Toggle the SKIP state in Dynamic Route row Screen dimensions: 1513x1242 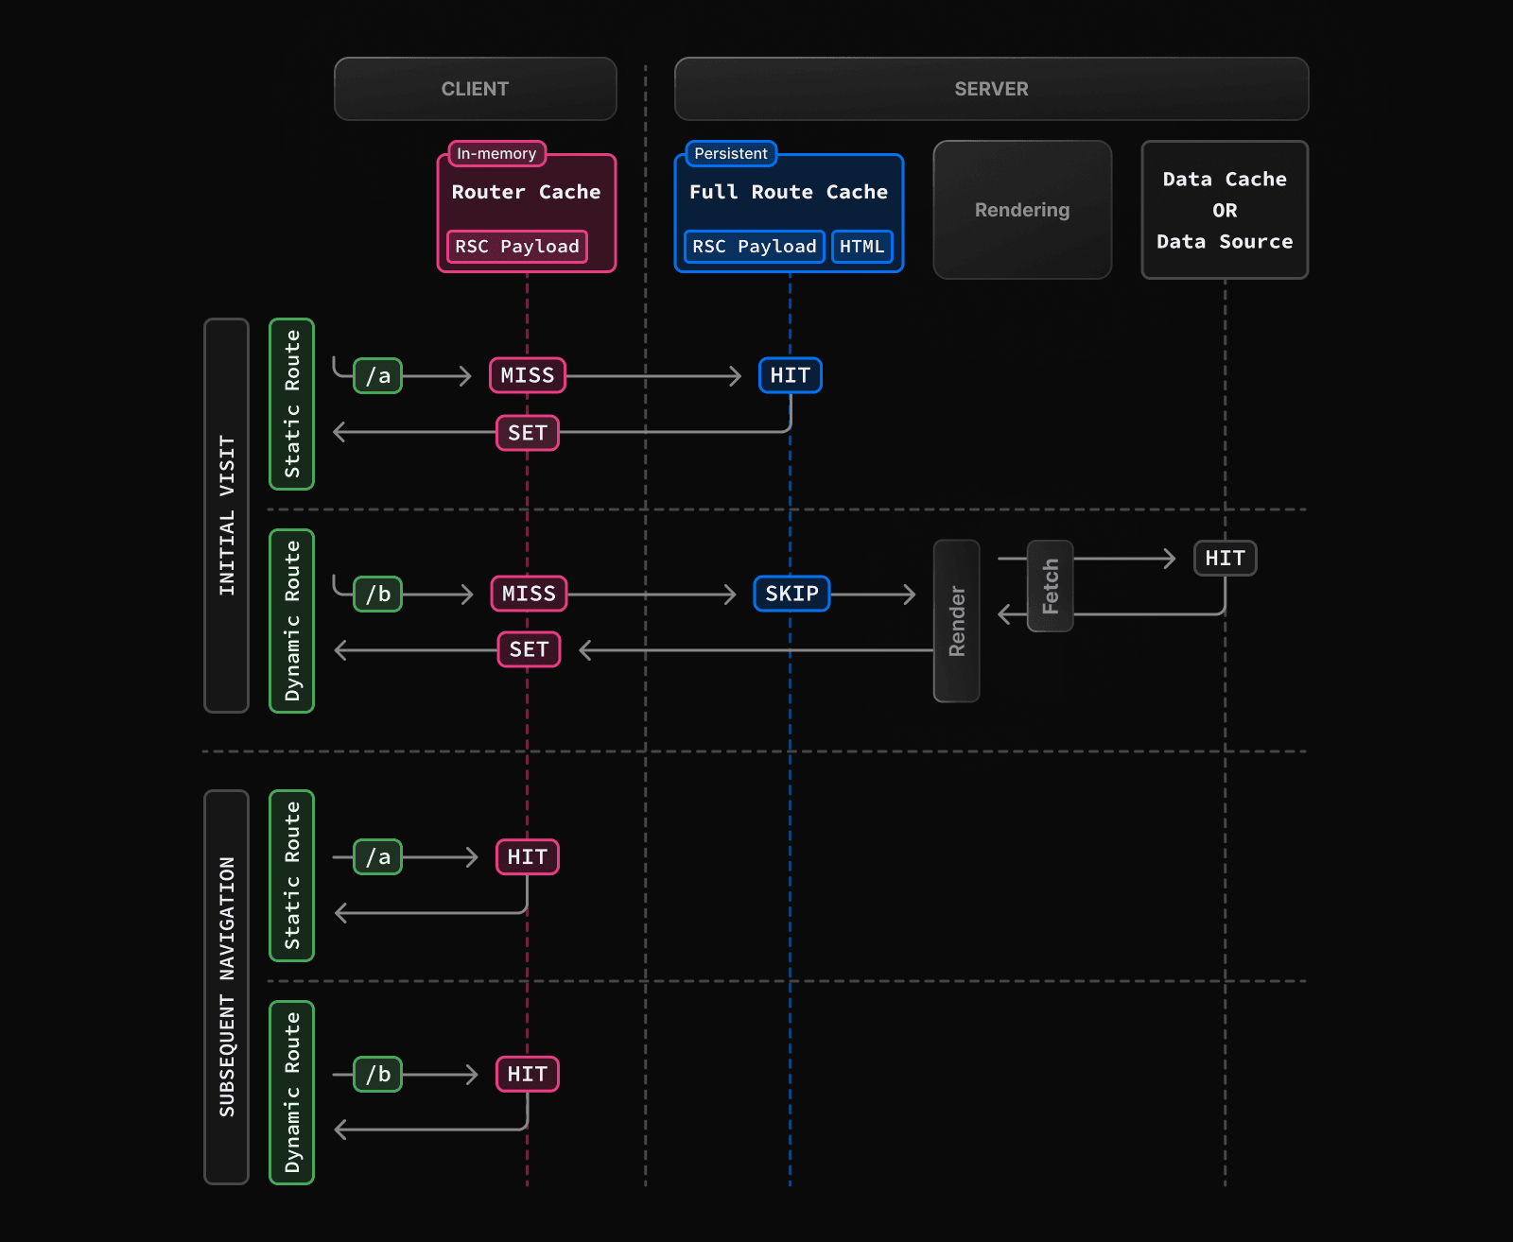tap(791, 594)
